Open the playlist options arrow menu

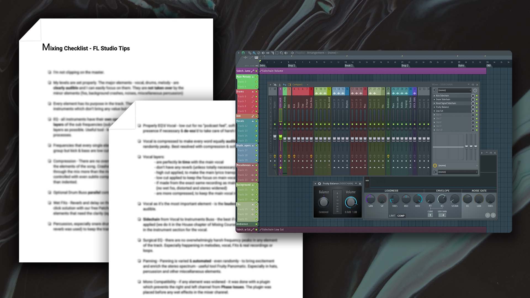[239, 53]
